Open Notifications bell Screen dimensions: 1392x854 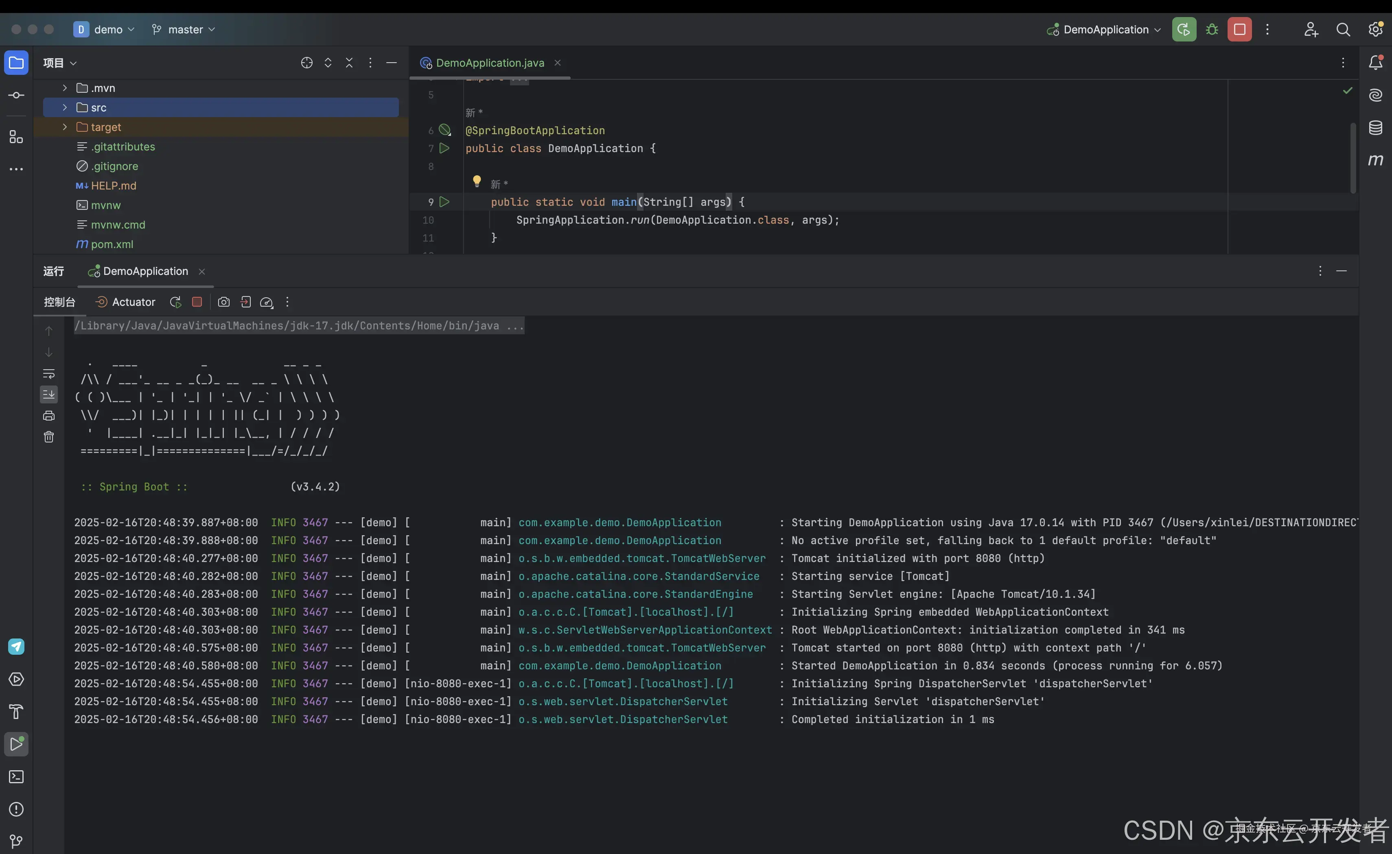click(1376, 63)
